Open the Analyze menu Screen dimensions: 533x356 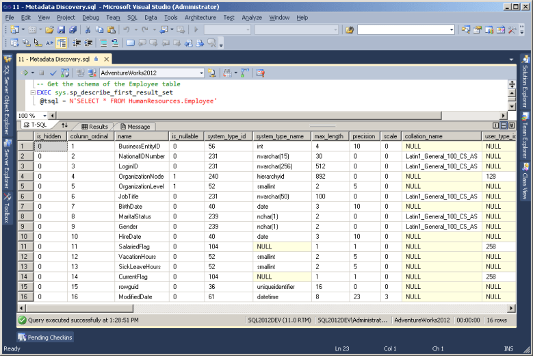pos(252,18)
